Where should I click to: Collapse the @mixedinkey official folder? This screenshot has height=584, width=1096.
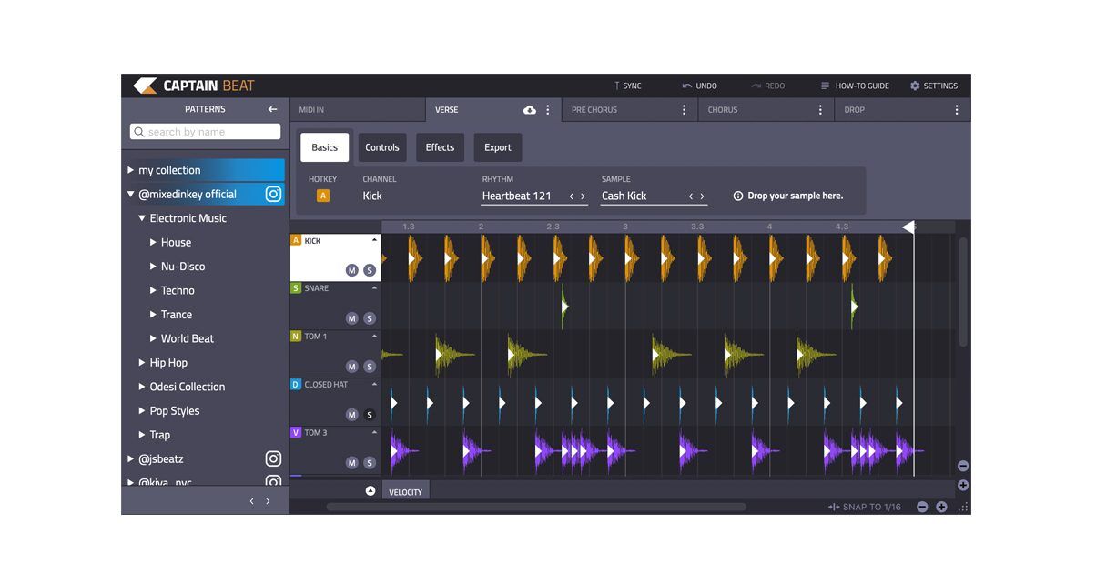[x=131, y=194]
